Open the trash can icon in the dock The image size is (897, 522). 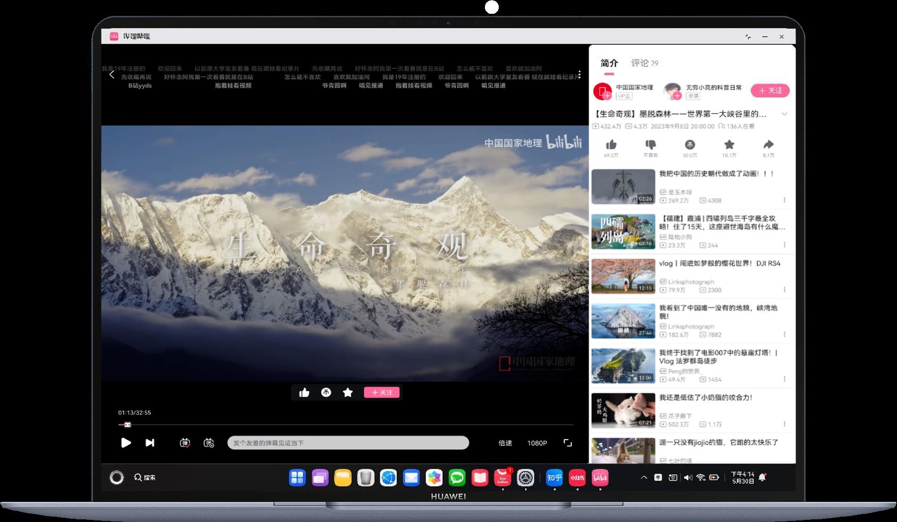pyautogui.click(x=366, y=478)
